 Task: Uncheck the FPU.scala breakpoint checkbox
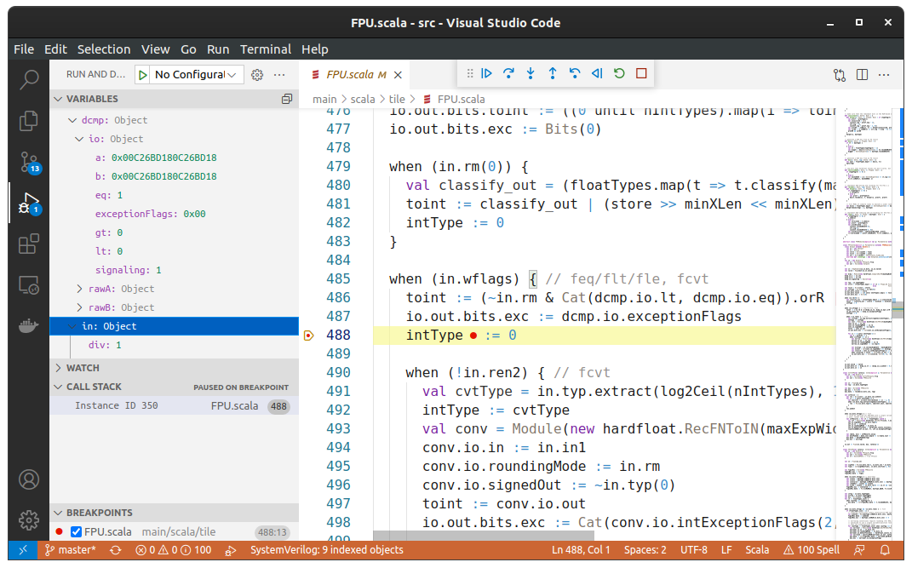tap(76, 531)
